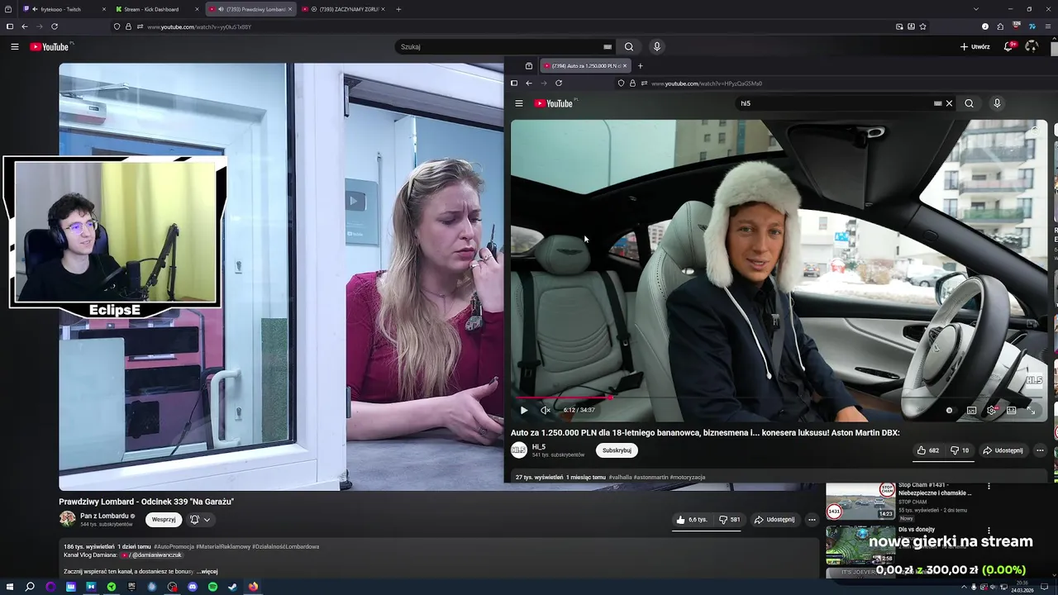The width and height of the screenshot is (1058, 595).
Task: Open more actions for Prawdziwy Lombard video
Action: (x=812, y=520)
